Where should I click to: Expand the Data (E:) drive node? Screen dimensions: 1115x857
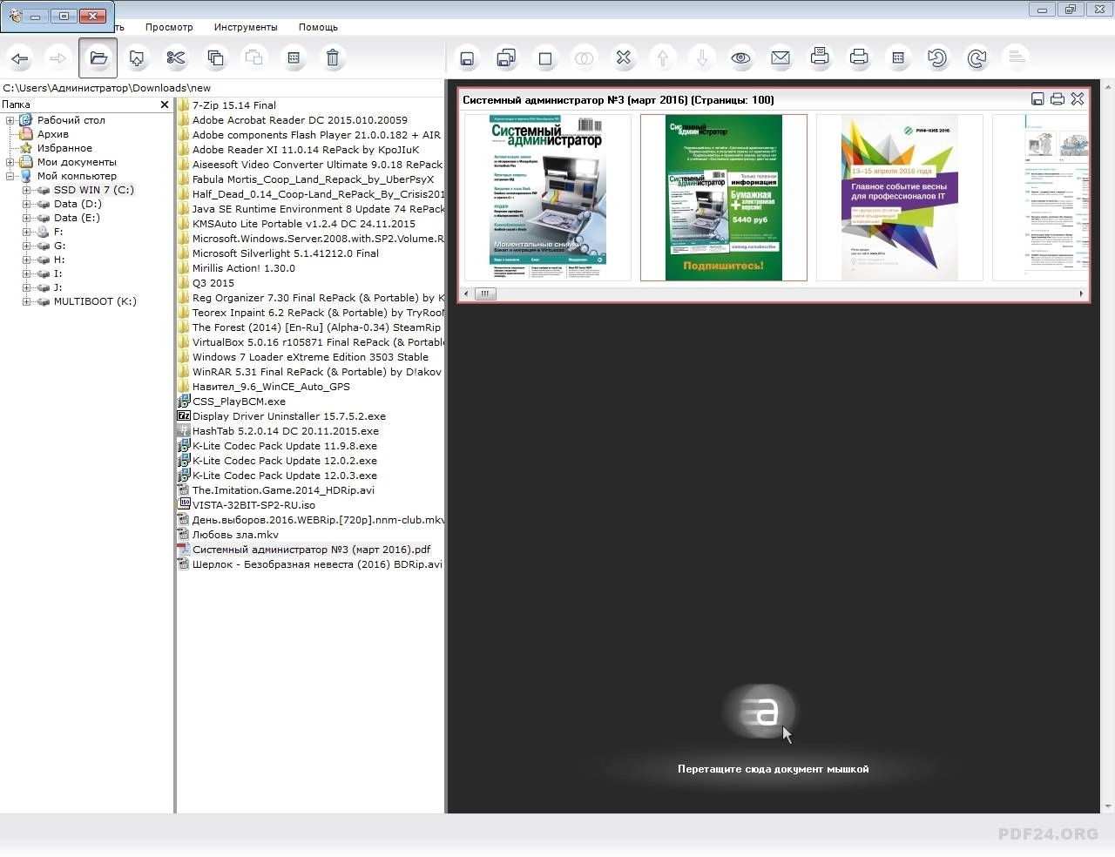pos(26,218)
